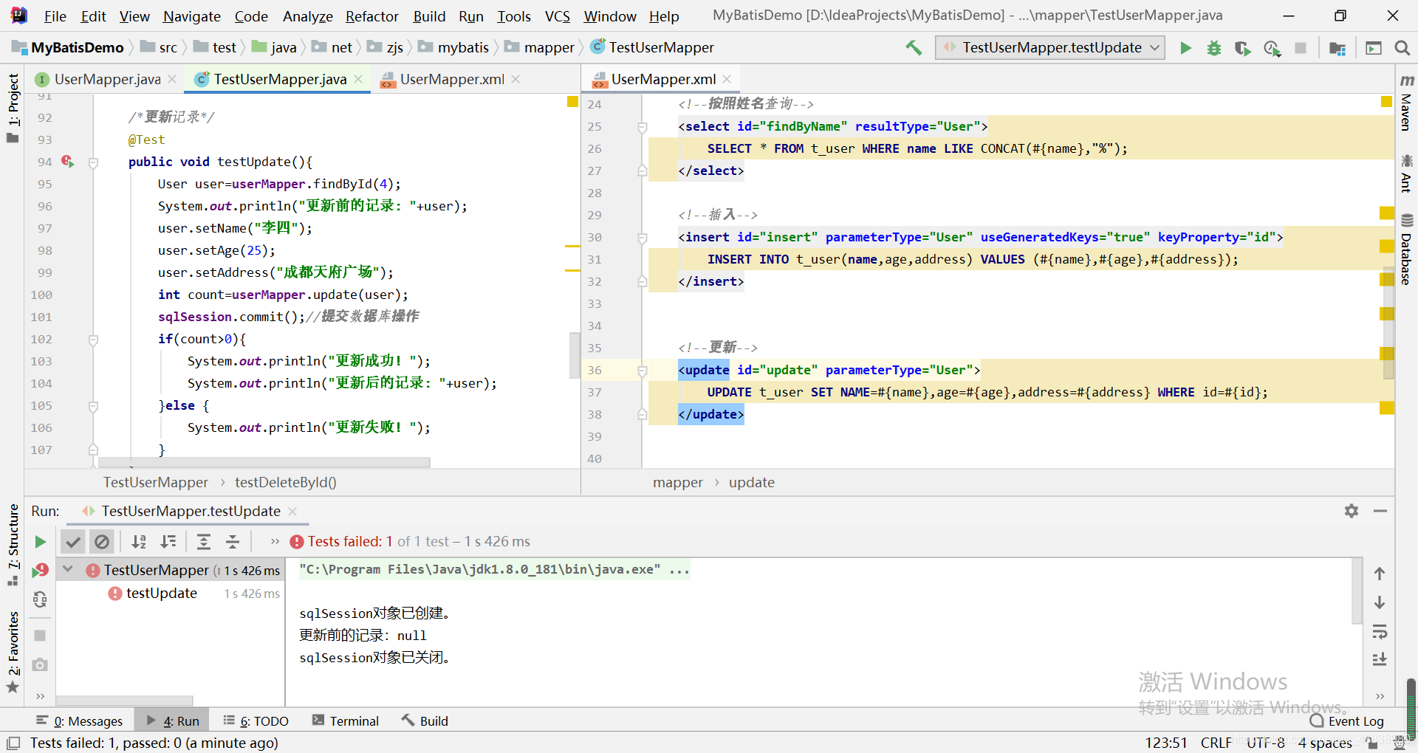Run with coverage shield icon

1242,48
